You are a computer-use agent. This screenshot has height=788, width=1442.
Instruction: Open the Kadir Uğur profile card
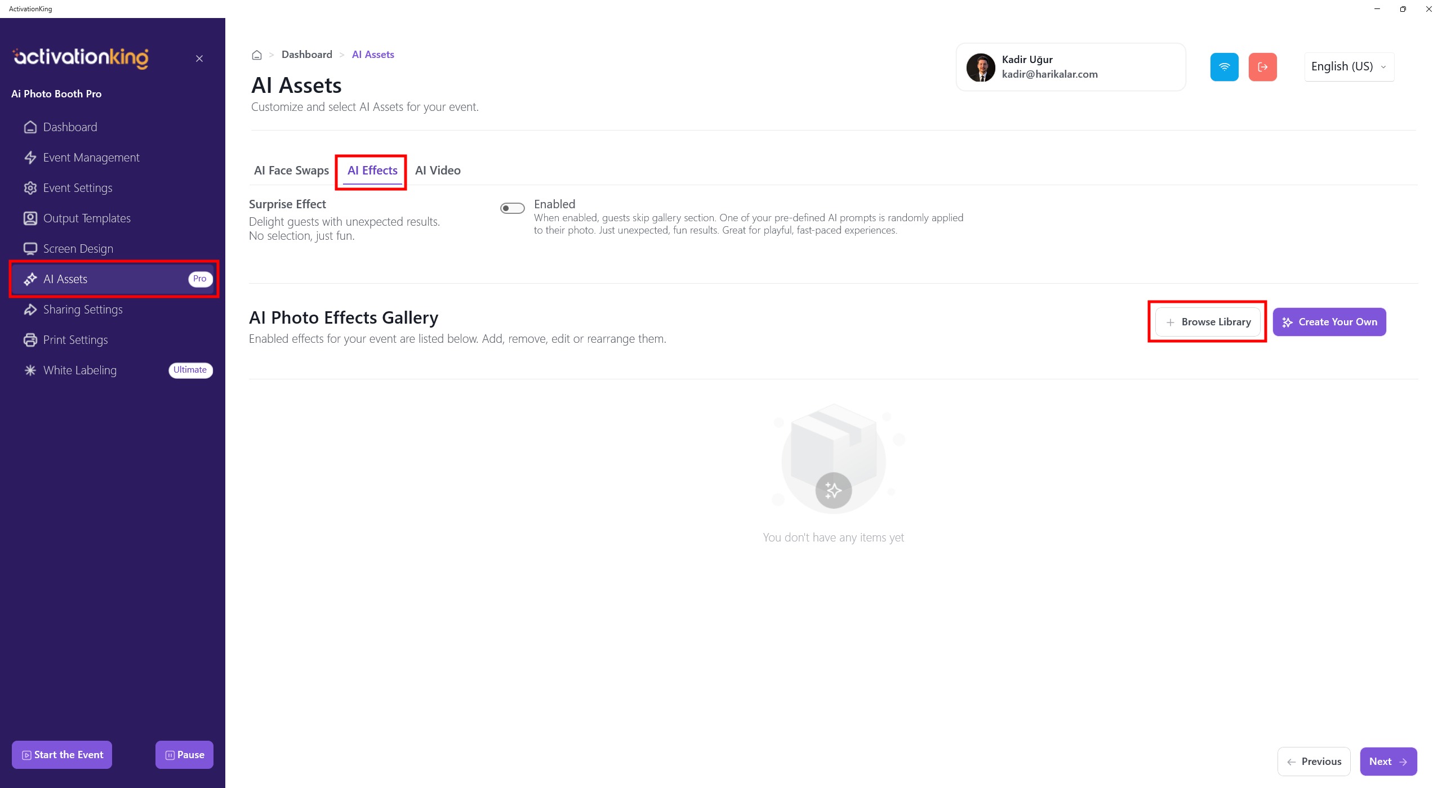point(1070,67)
